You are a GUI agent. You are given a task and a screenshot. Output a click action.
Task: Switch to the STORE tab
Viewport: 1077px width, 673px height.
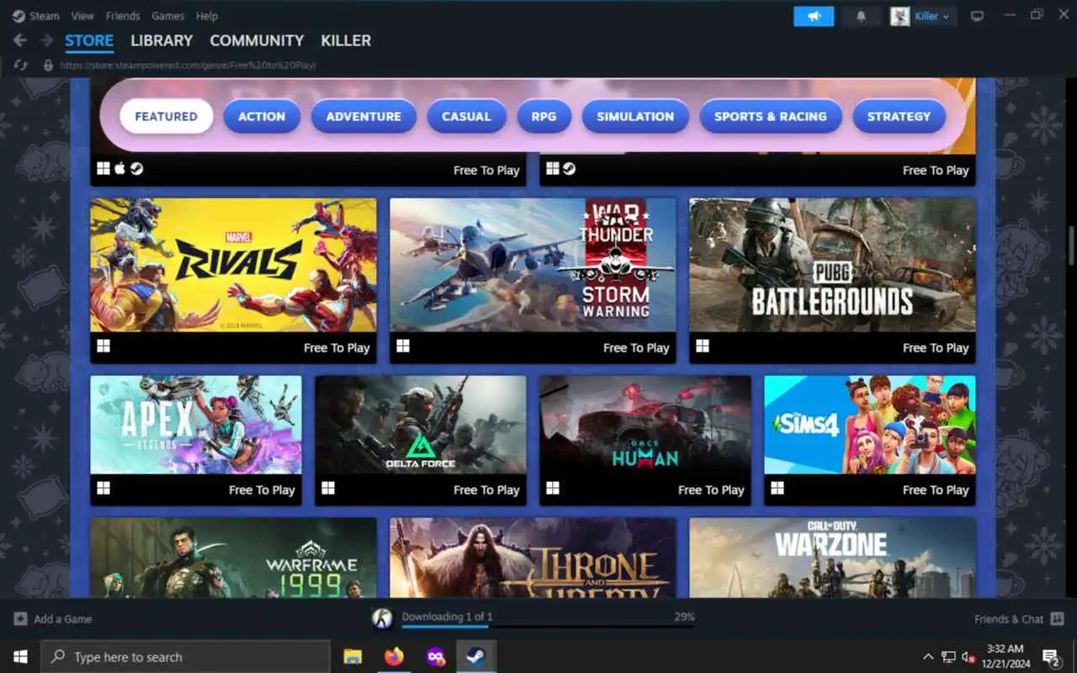click(89, 40)
